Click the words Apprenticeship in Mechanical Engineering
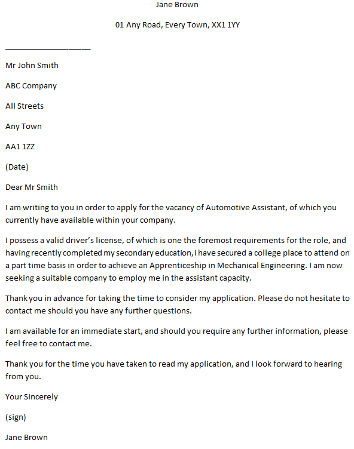Image resolution: width=354 pixels, height=449 pixels. pyautogui.click(x=228, y=266)
